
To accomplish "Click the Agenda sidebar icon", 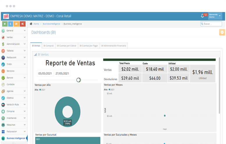I will coord(3,91).
